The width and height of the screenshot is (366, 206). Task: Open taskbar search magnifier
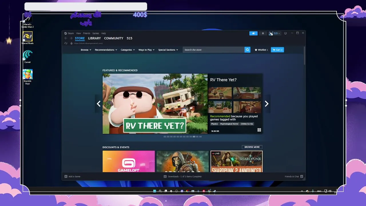160,191
